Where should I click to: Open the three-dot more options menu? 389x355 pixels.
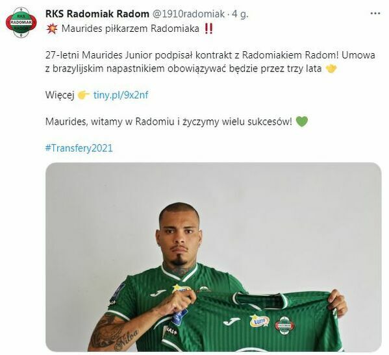(375, 14)
